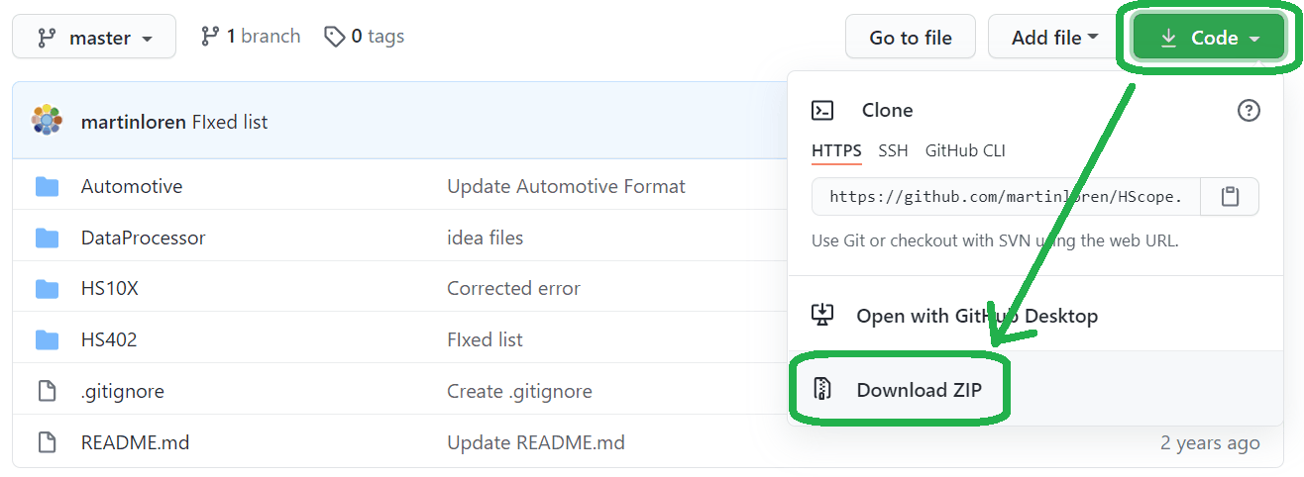Choose Download ZIP from the menu
This screenshot has height=477, width=1304.
click(x=919, y=390)
